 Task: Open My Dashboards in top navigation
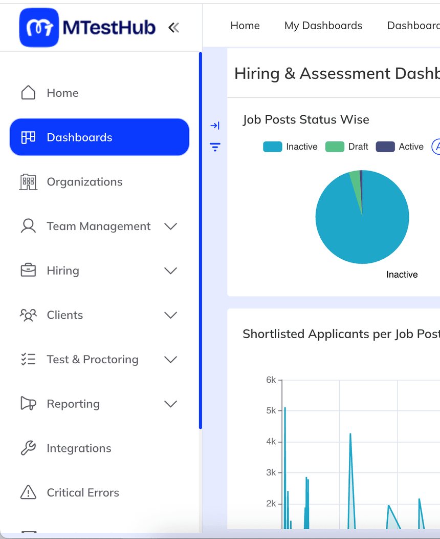(323, 26)
